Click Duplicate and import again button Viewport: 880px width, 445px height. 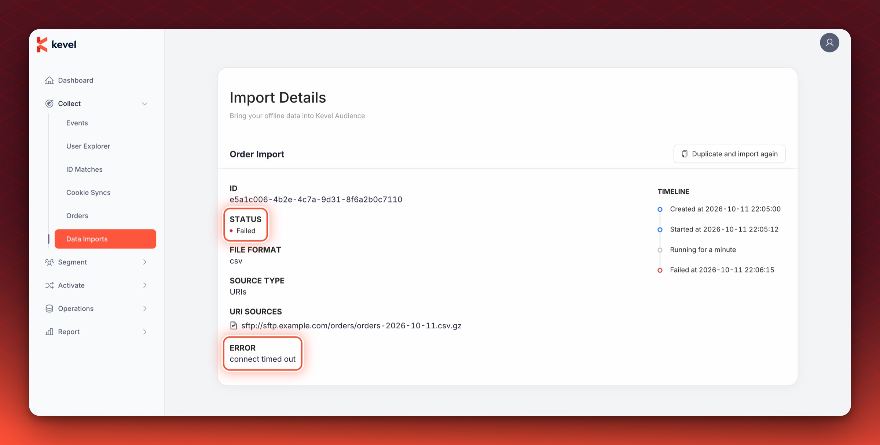729,154
